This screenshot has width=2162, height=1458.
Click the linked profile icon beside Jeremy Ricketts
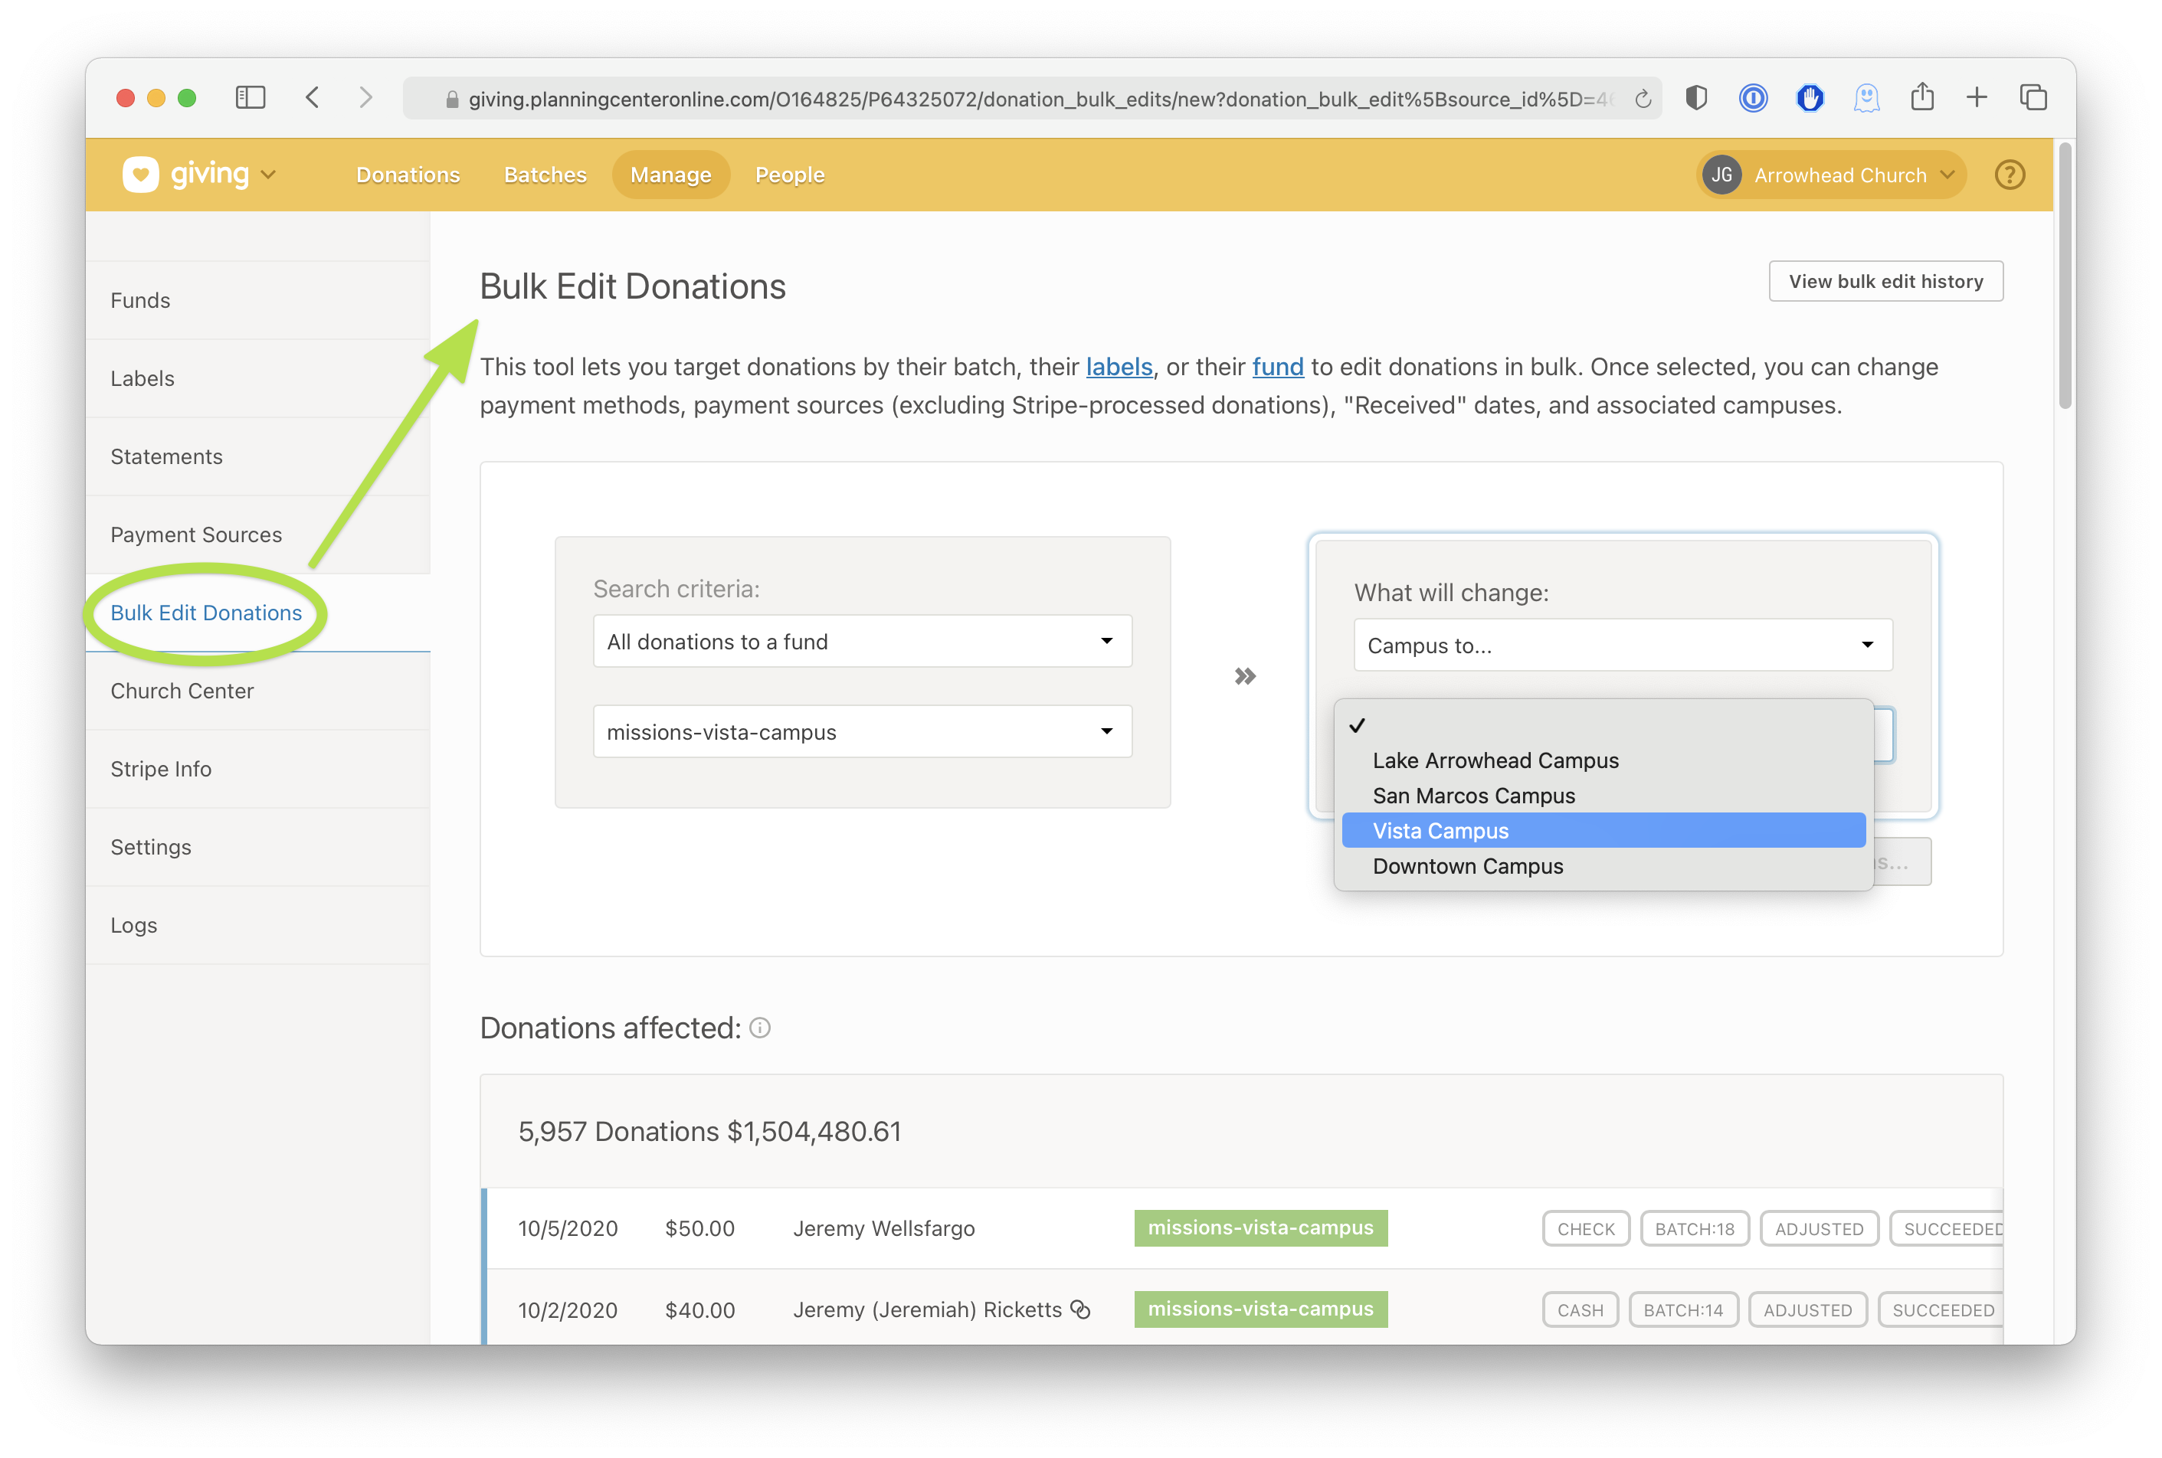tap(1080, 1309)
